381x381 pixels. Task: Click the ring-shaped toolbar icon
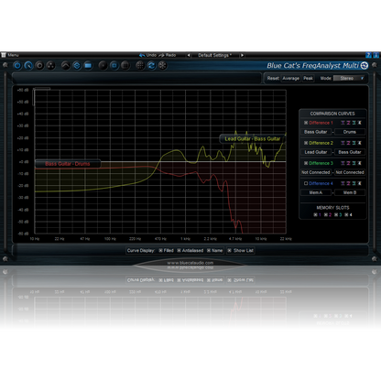pos(39,65)
